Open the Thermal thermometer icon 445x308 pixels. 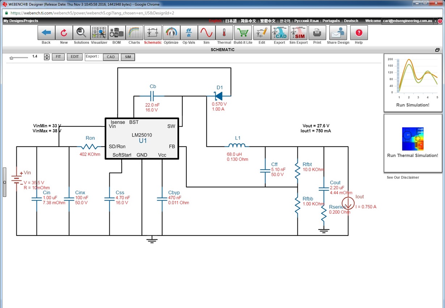(x=224, y=33)
